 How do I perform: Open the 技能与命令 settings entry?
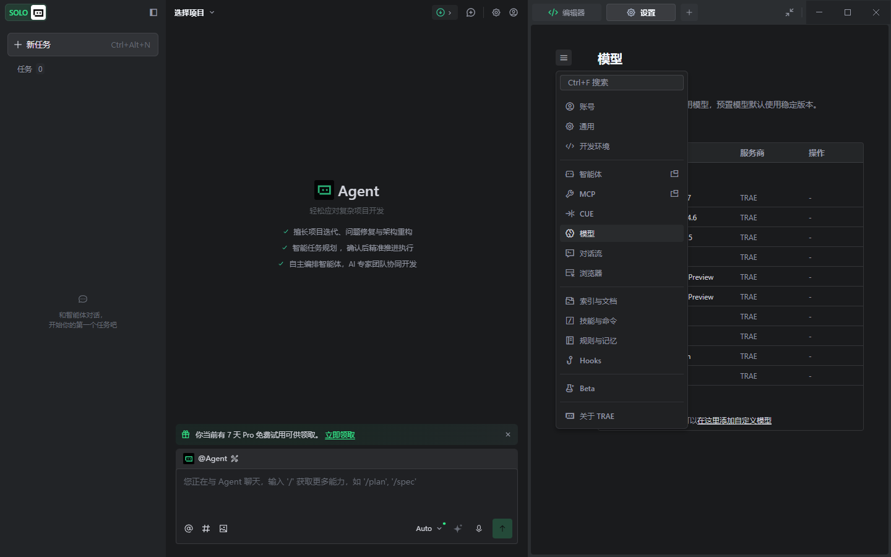click(622, 321)
